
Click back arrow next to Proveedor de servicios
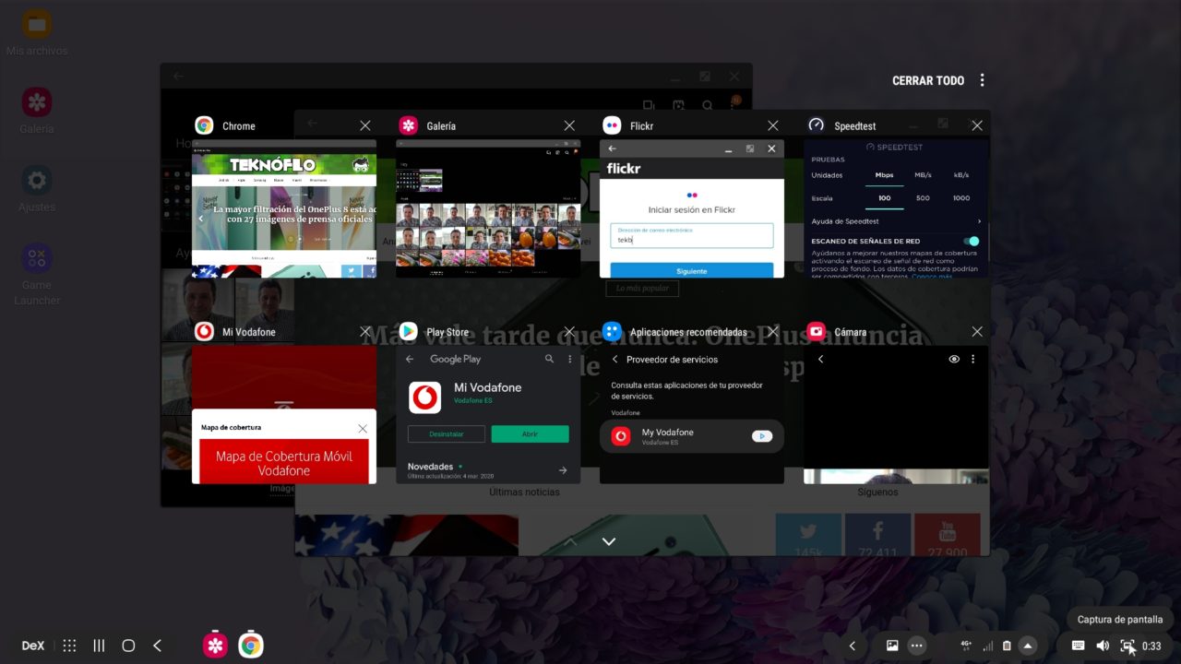click(x=615, y=360)
